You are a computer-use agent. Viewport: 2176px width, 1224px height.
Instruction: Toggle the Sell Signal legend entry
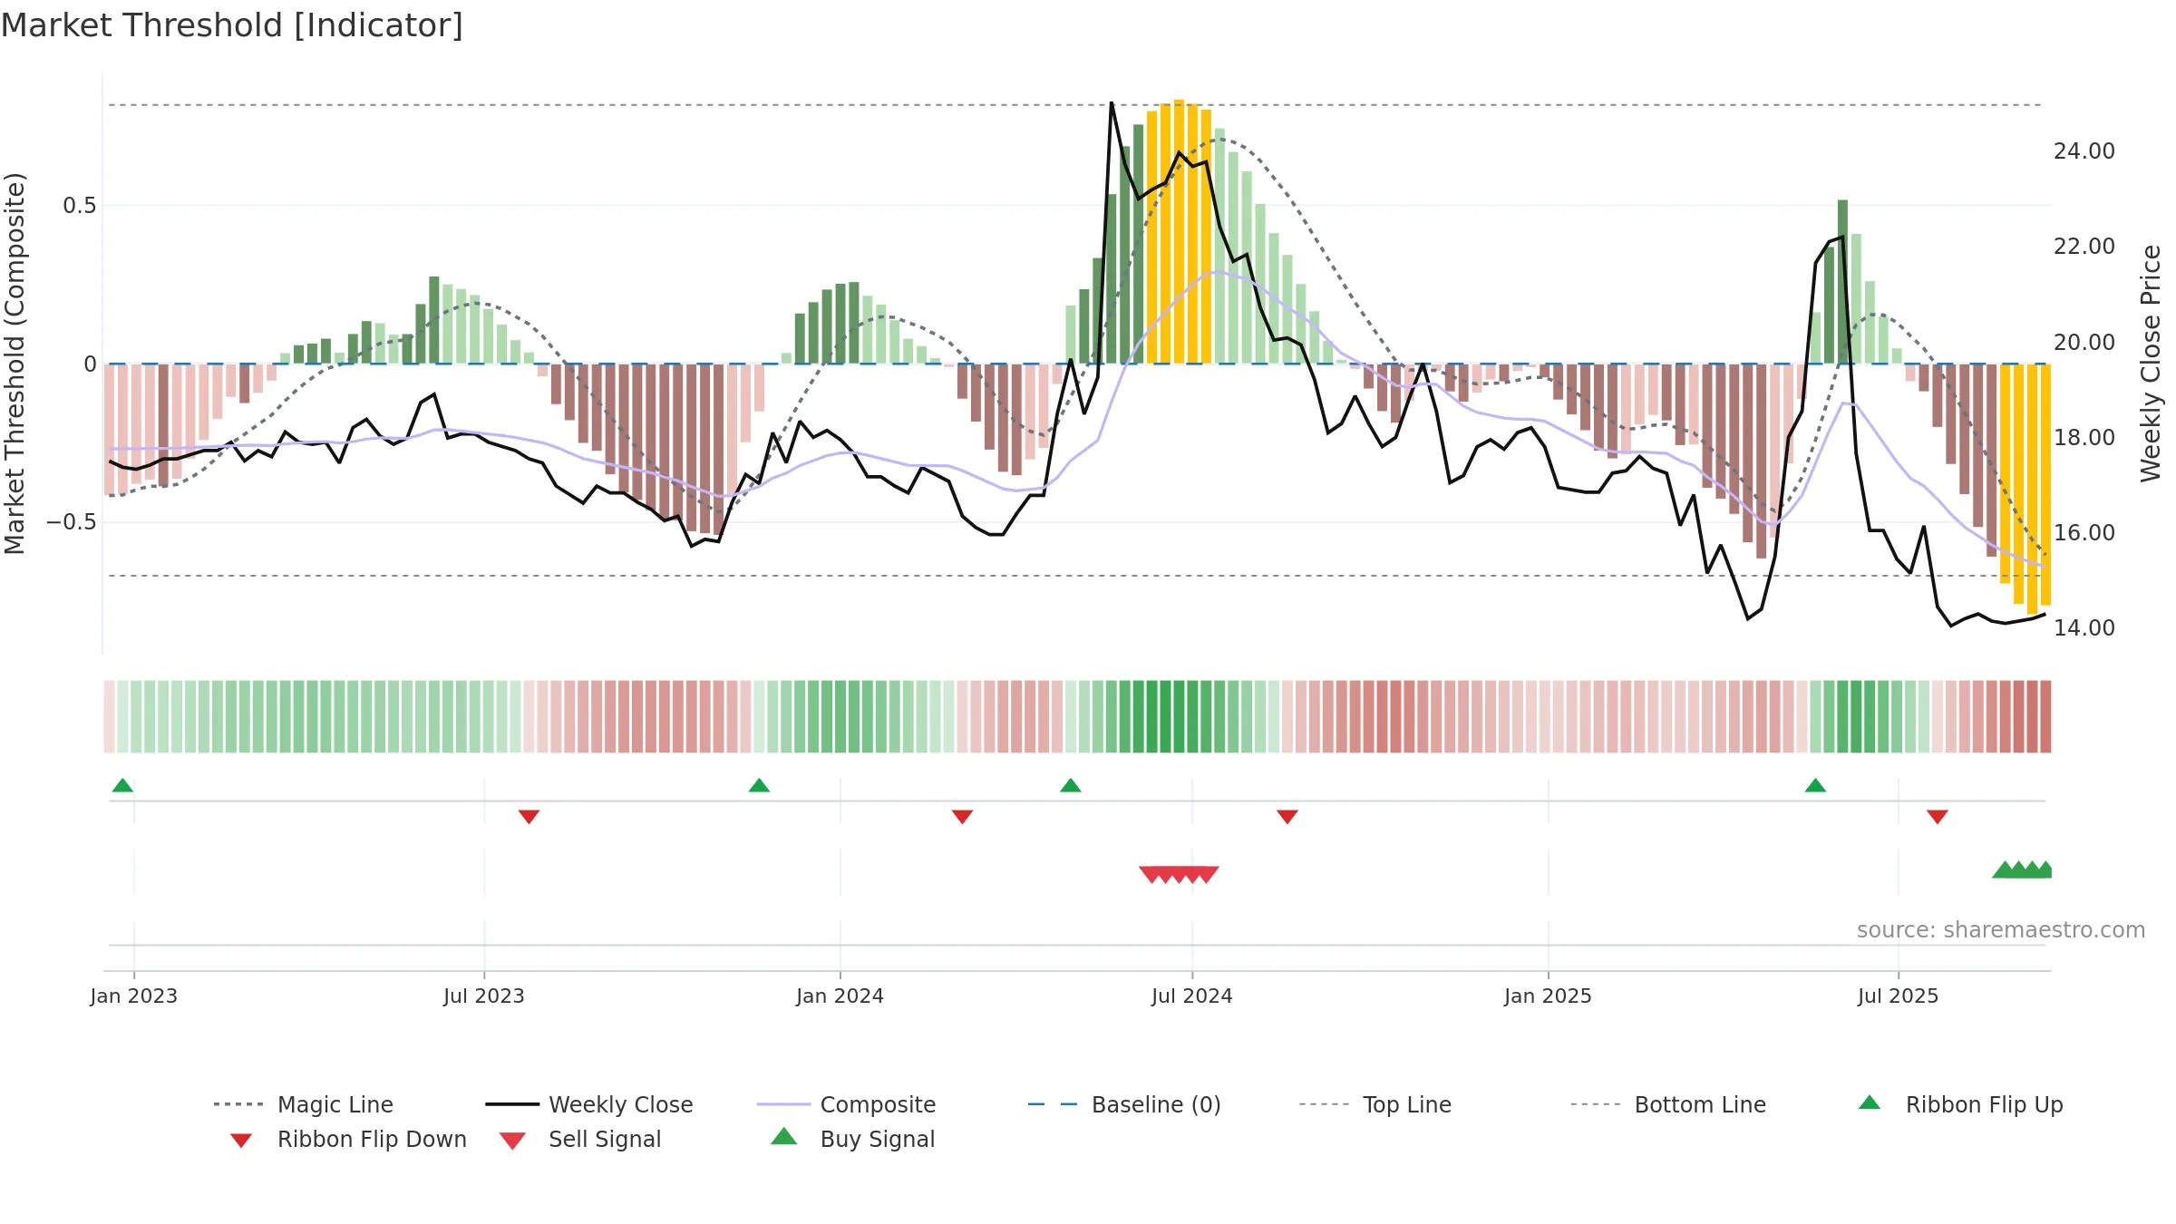tap(580, 1139)
